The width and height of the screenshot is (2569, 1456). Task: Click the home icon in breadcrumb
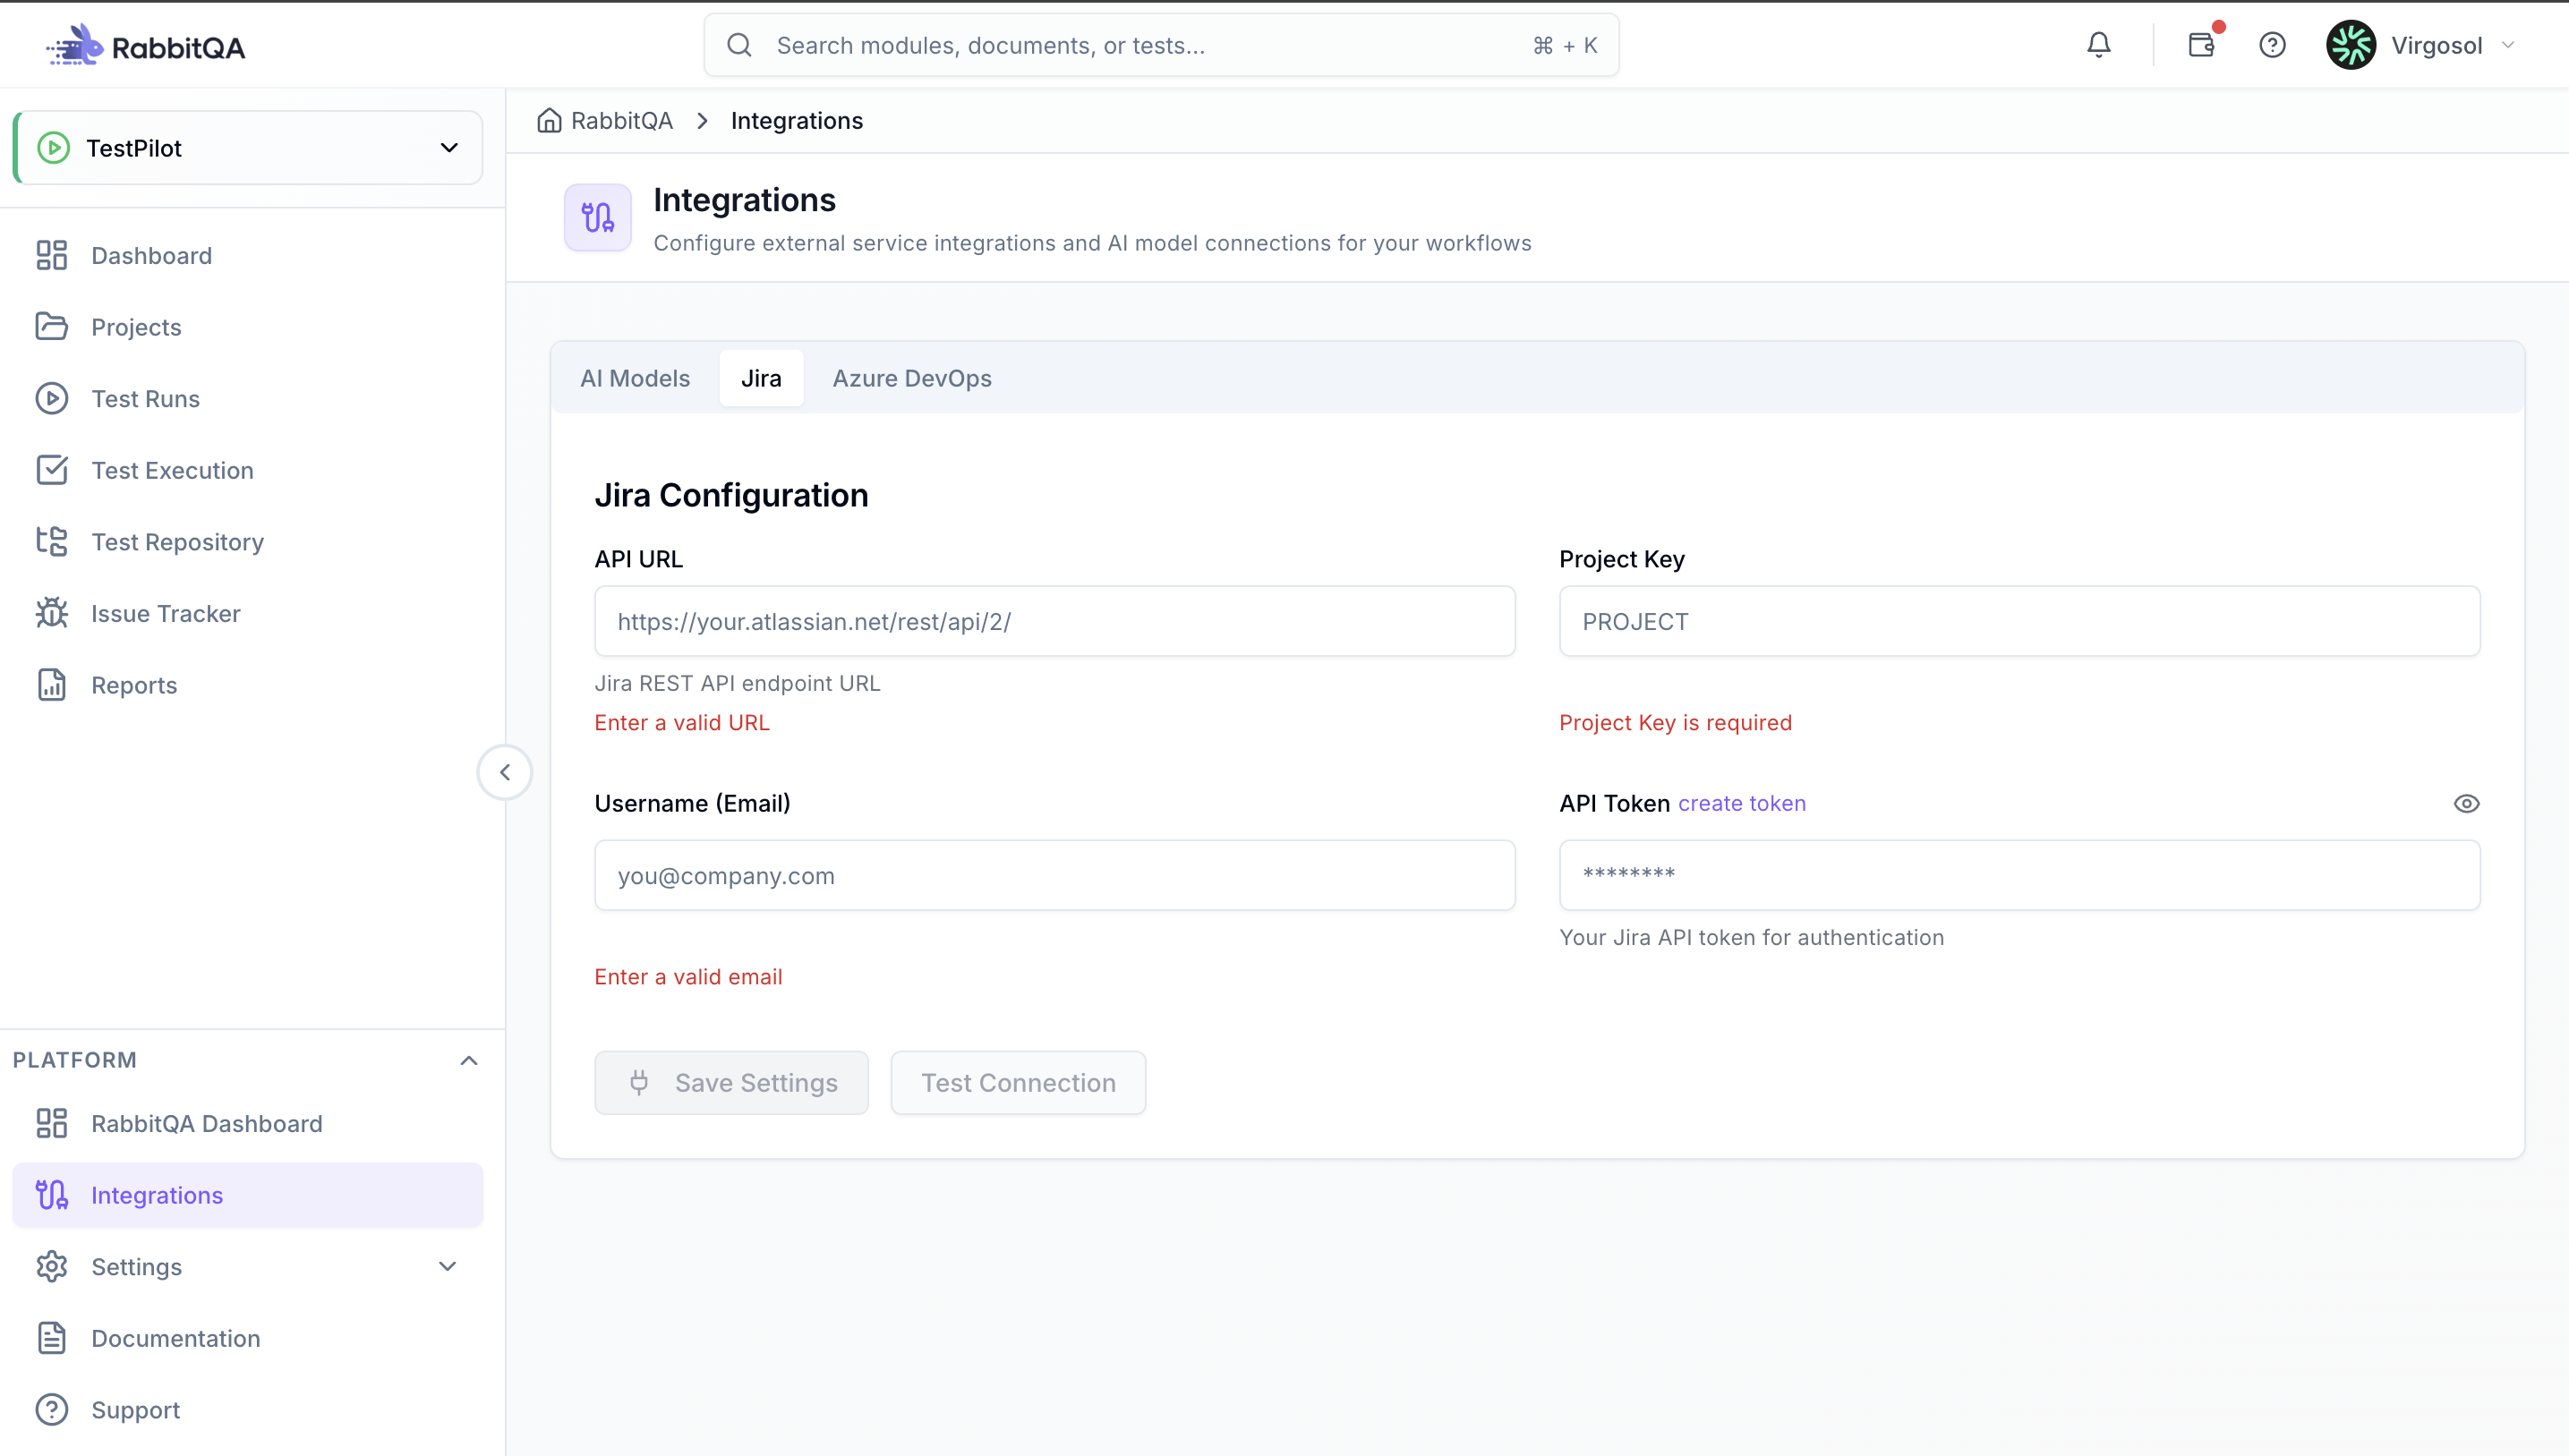click(x=549, y=120)
